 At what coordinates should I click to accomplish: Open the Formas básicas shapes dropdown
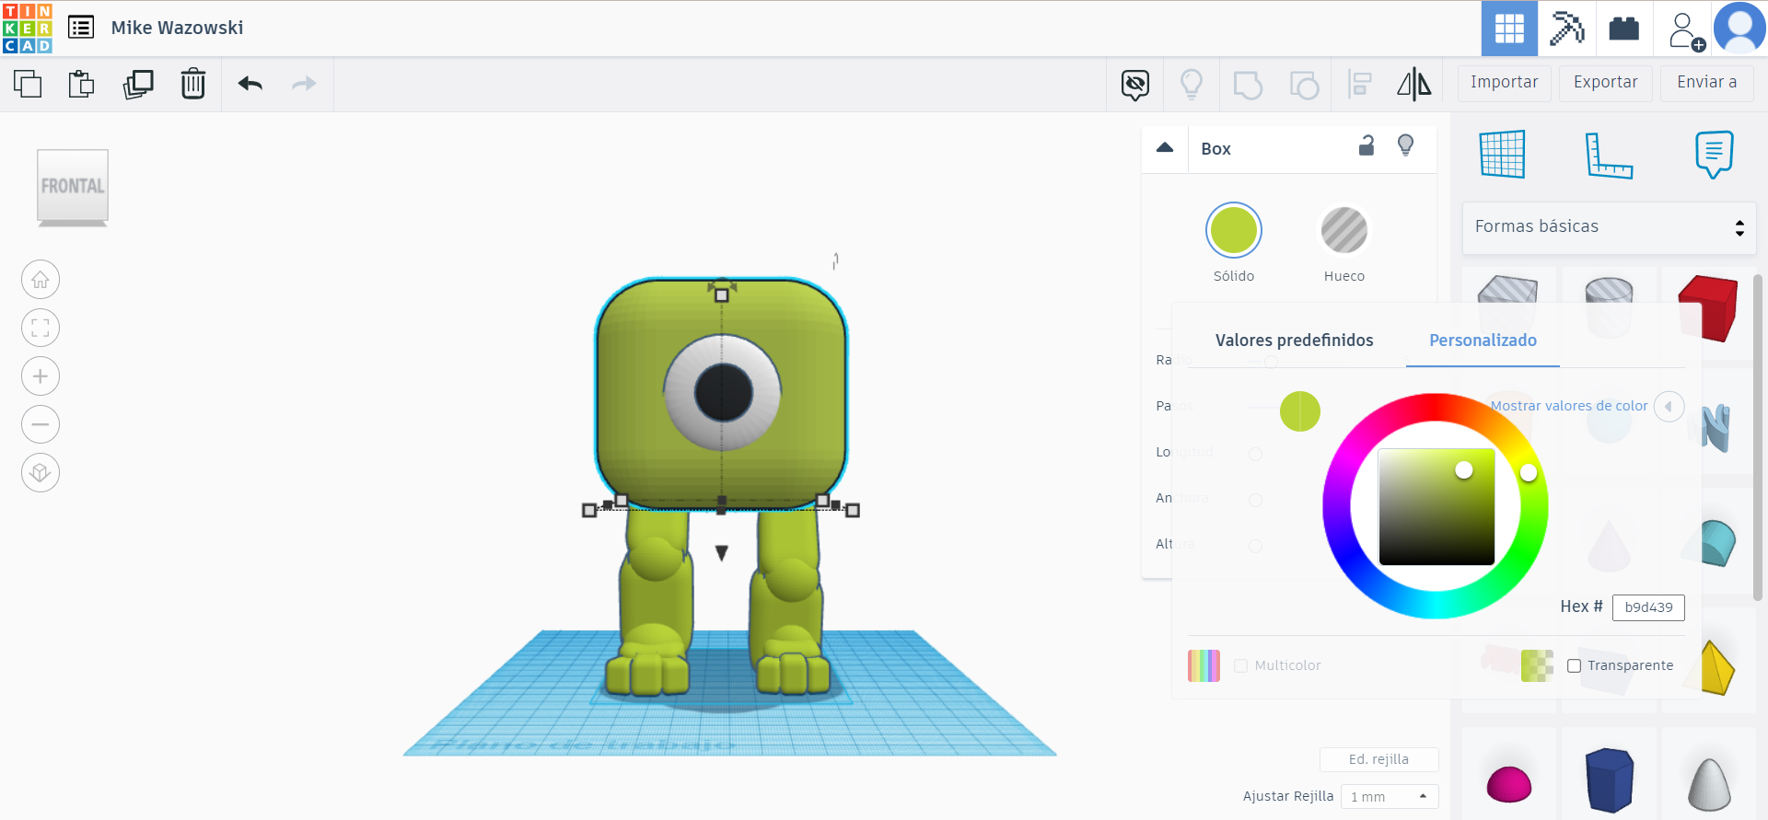[x=1609, y=227]
